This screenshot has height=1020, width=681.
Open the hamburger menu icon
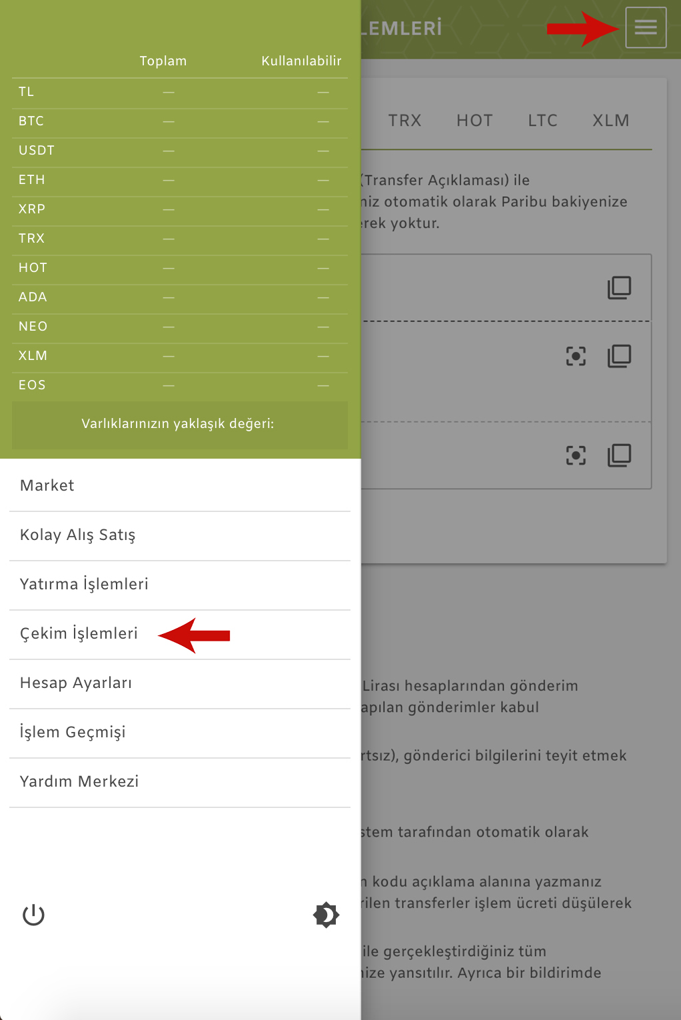(646, 27)
